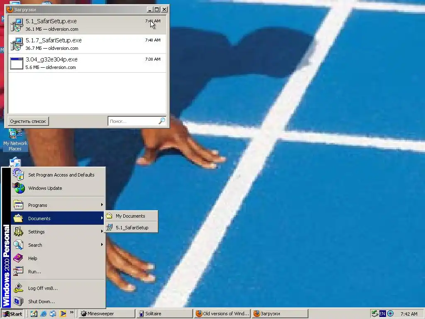
Task: Minimize the Загрузки window
Action: click(x=150, y=10)
